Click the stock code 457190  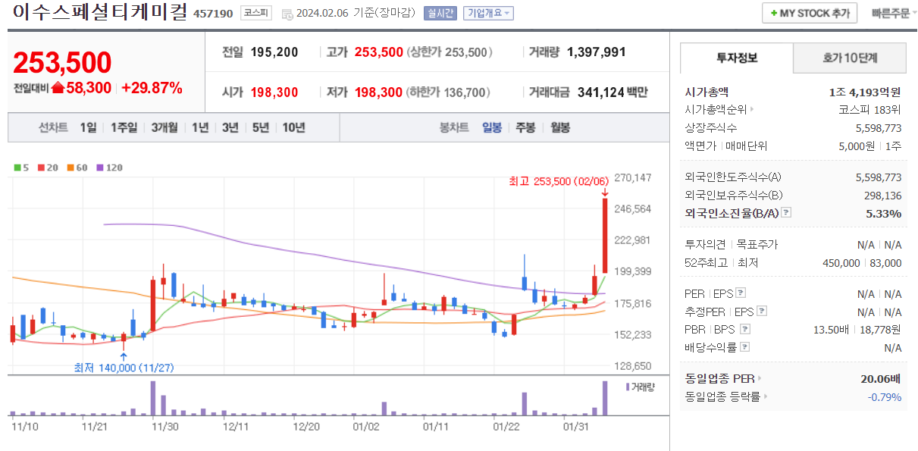tap(214, 13)
